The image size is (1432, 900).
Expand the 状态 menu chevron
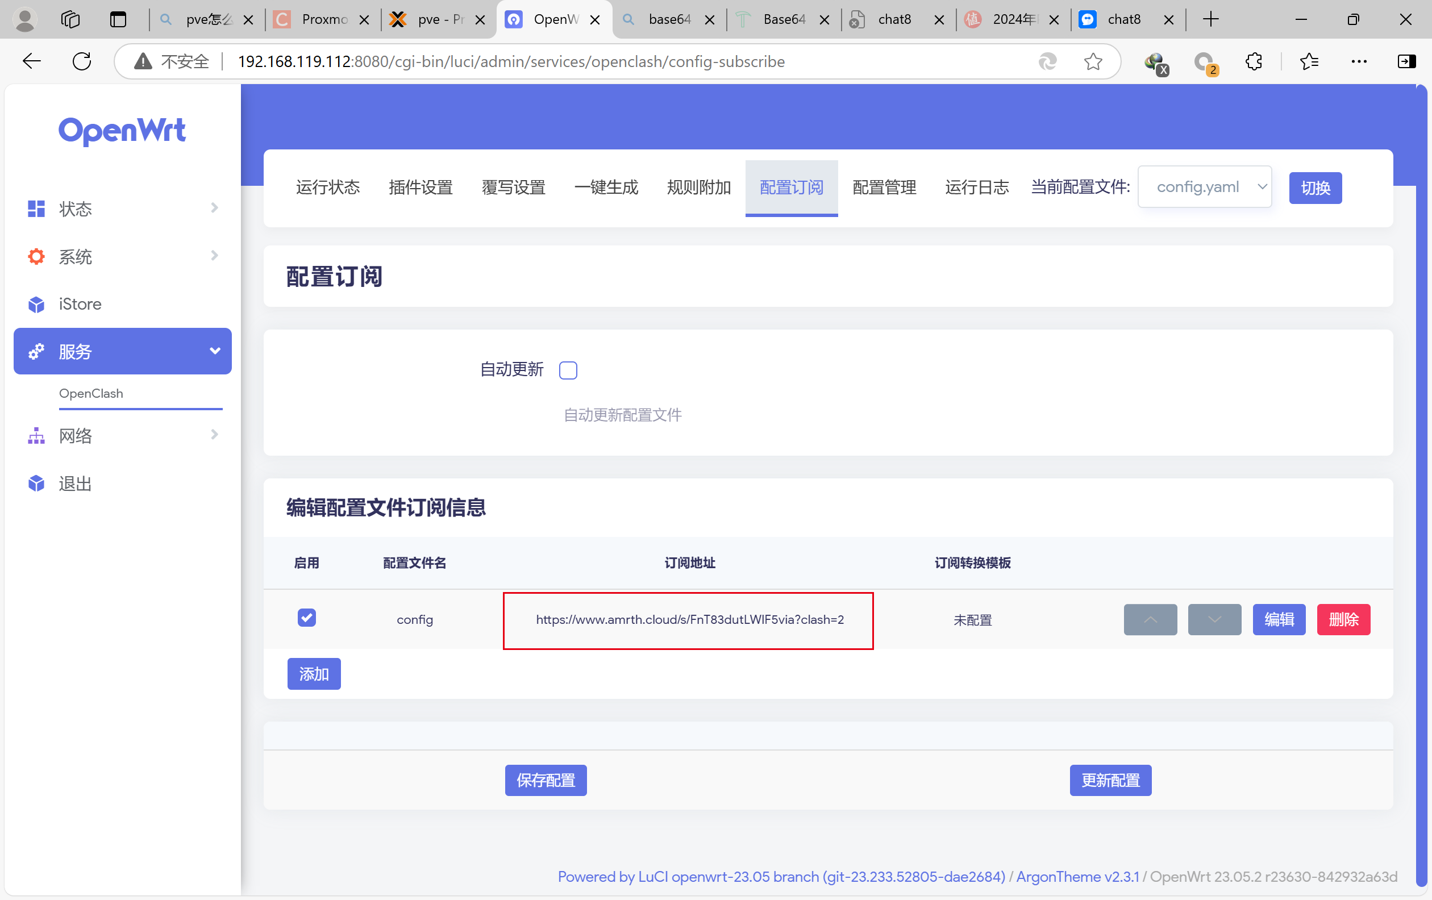[215, 207]
